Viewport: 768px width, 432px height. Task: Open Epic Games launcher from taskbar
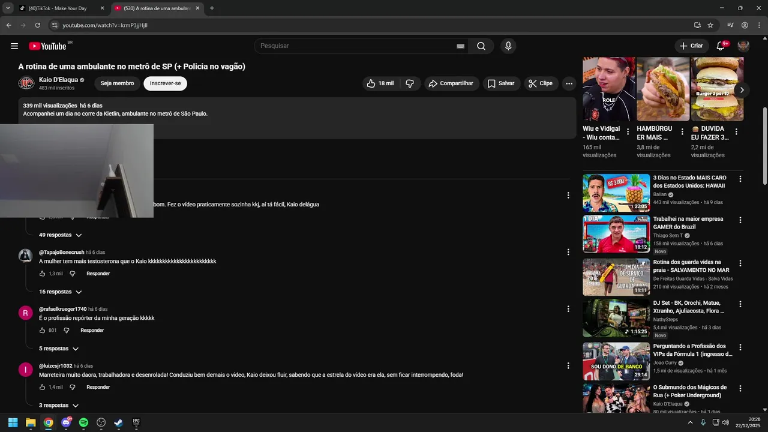136,422
